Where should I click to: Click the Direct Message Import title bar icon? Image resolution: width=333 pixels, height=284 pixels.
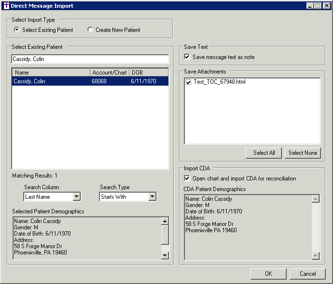(x=6, y=5)
